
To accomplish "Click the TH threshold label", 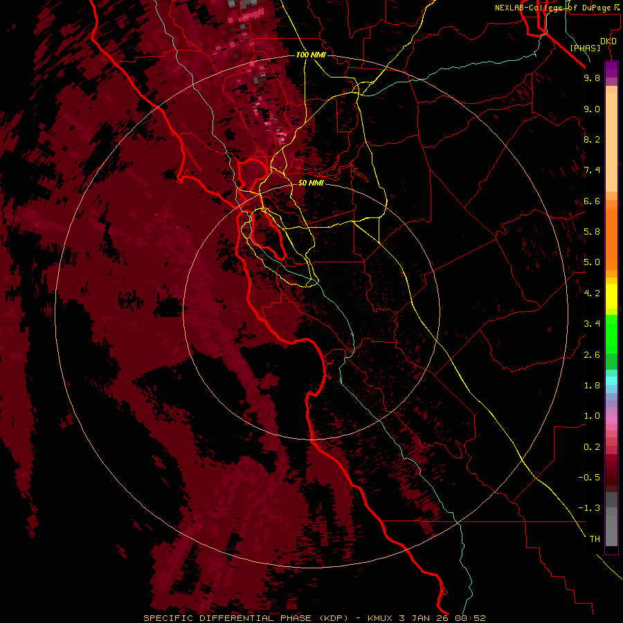I will point(595,539).
